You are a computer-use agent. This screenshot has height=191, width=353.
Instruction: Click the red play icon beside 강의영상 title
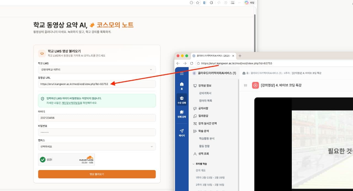click(255, 85)
